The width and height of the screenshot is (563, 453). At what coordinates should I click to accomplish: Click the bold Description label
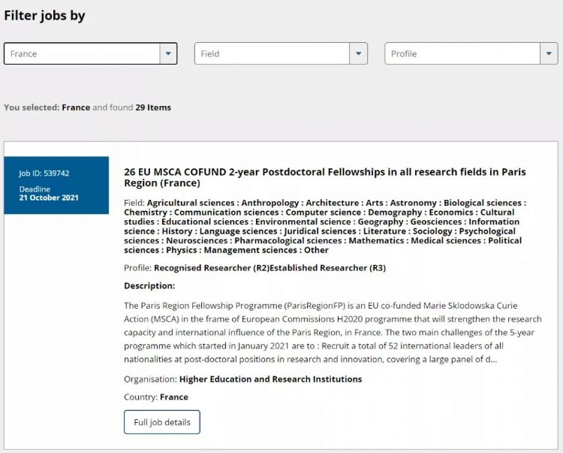(x=149, y=285)
